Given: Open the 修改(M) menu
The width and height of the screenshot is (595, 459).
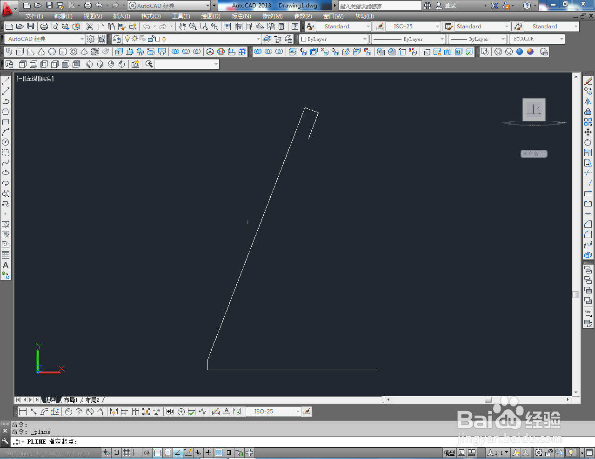Looking at the screenshot, I should click(x=272, y=16).
